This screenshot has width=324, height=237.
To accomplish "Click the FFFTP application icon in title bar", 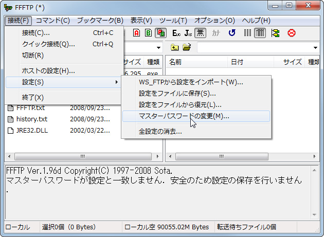I will [8, 8].
